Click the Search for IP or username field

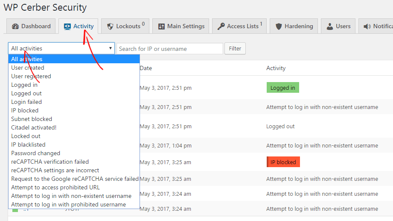click(170, 49)
